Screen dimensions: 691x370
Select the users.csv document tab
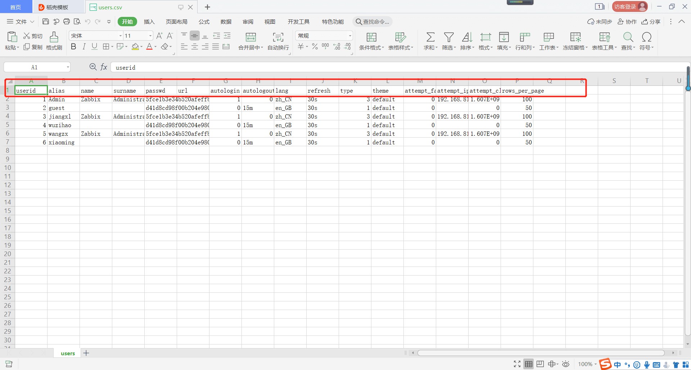point(109,7)
